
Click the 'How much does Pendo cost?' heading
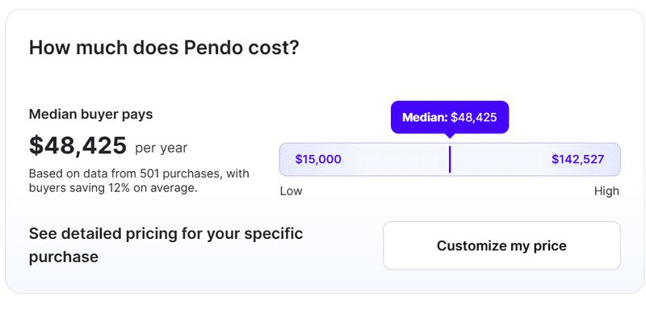pyautogui.click(x=164, y=48)
